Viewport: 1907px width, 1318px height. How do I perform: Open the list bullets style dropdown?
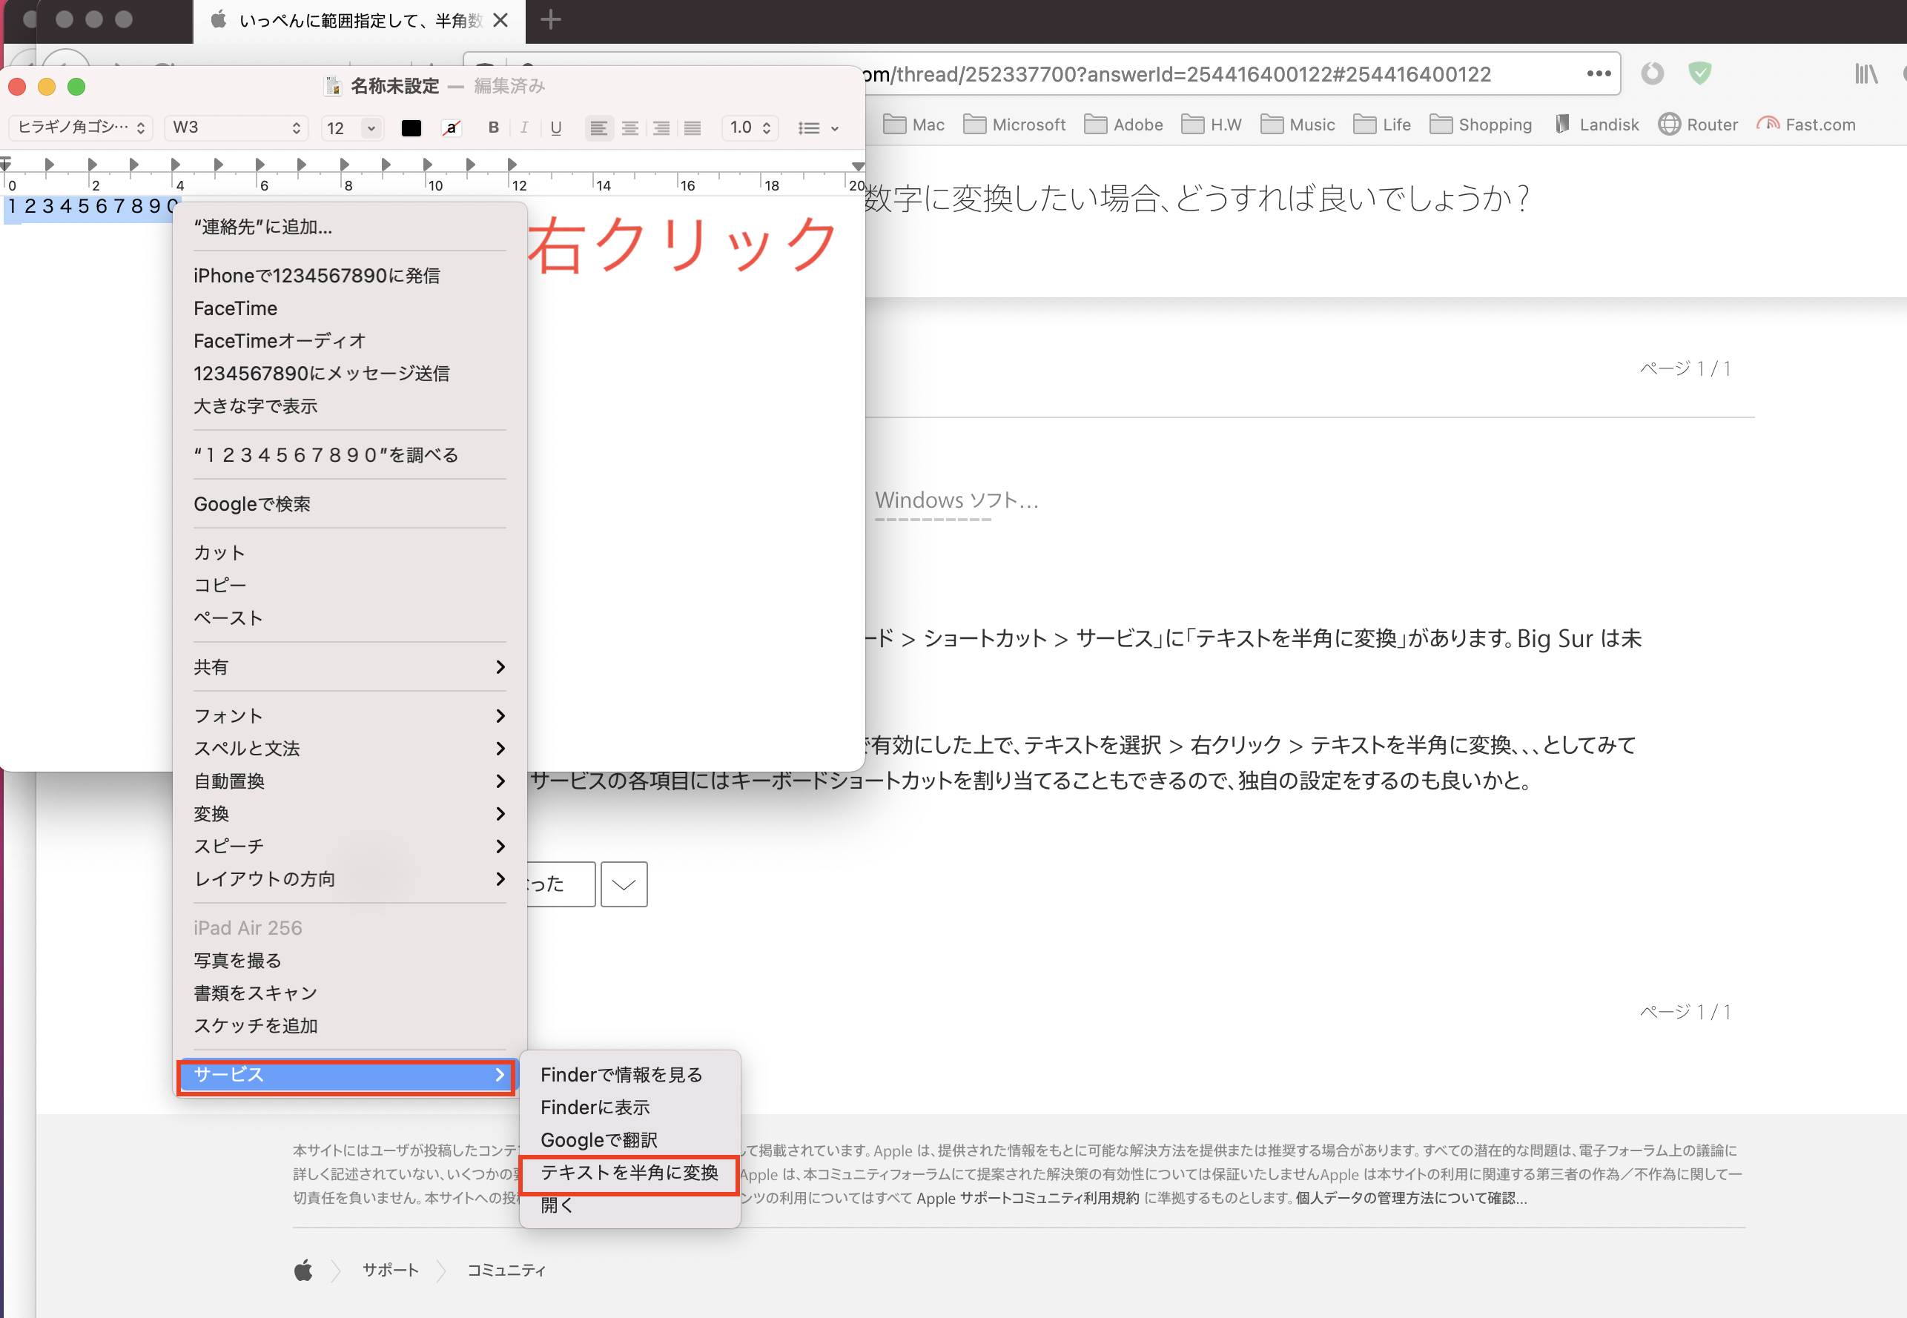point(818,128)
